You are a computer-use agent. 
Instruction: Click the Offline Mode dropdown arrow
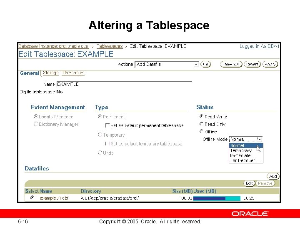260,139
